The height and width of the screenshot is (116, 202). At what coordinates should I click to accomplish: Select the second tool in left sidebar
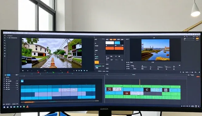click(x=5, y=41)
